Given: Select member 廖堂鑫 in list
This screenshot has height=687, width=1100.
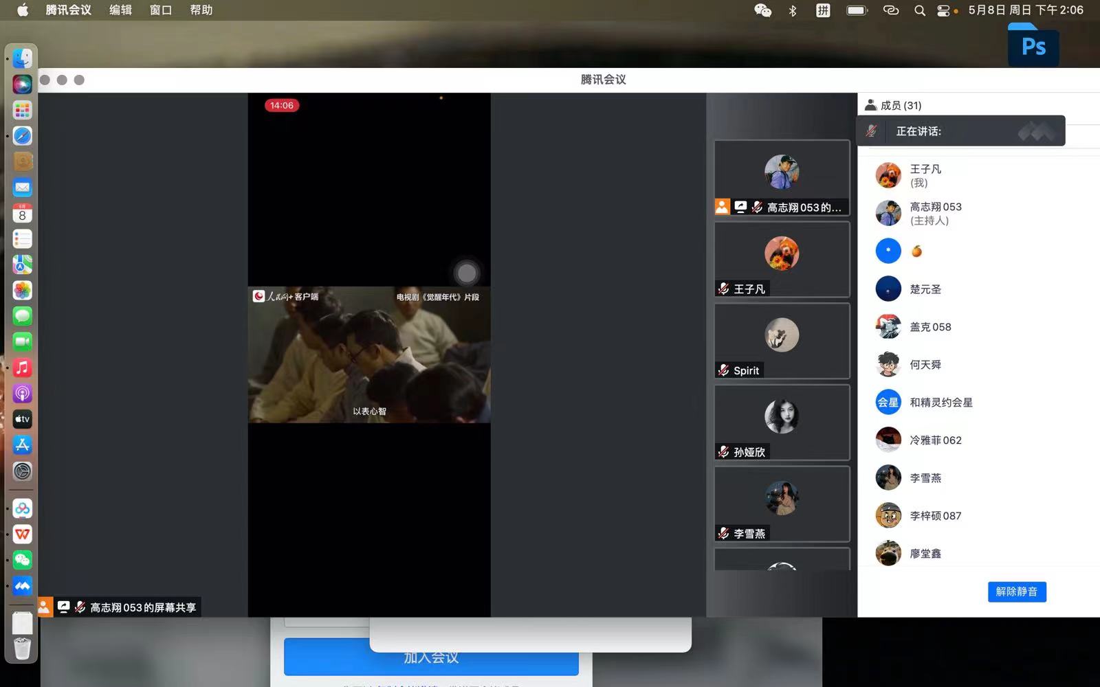Looking at the screenshot, I should click(x=979, y=553).
